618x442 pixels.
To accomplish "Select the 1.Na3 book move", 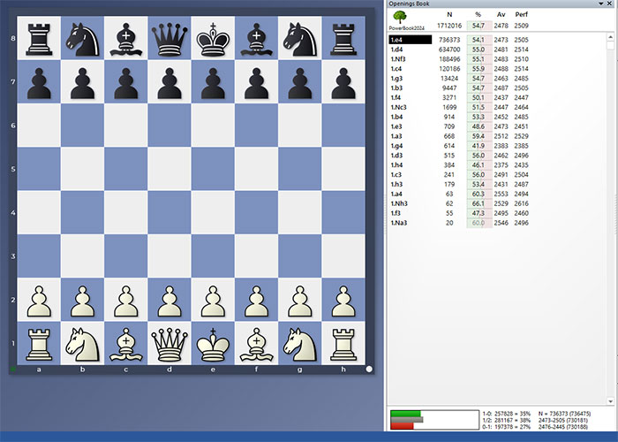I will [398, 223].
